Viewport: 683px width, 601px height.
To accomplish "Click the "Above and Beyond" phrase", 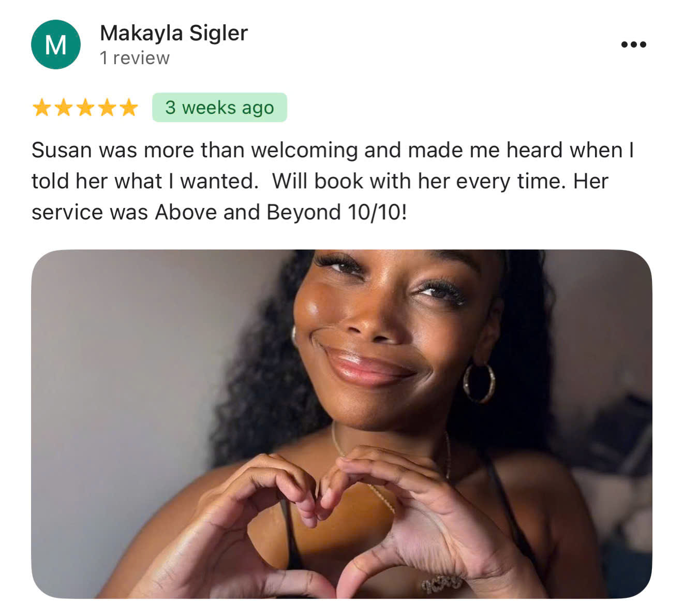I will [248, 212].
